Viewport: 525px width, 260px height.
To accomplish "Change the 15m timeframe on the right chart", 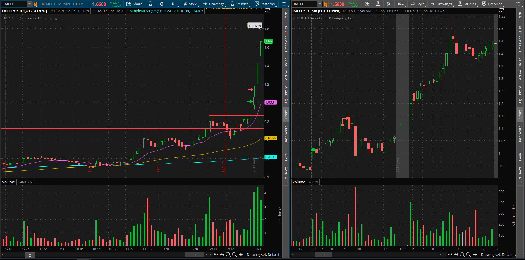I will (x=401, y=4).
